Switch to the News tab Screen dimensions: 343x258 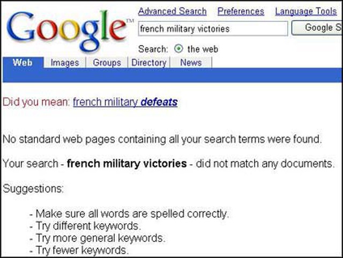click(x=191, y=63)
